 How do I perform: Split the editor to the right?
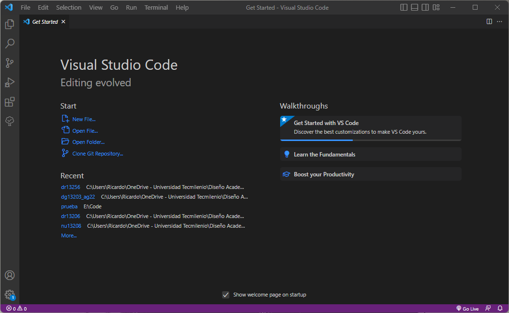coord(489,21)
